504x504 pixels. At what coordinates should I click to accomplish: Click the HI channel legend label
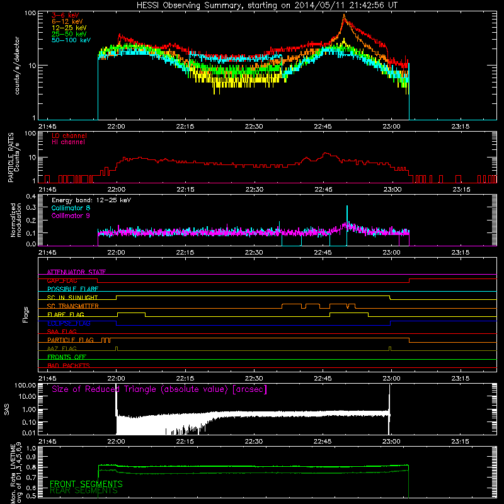tap(68, 142)
